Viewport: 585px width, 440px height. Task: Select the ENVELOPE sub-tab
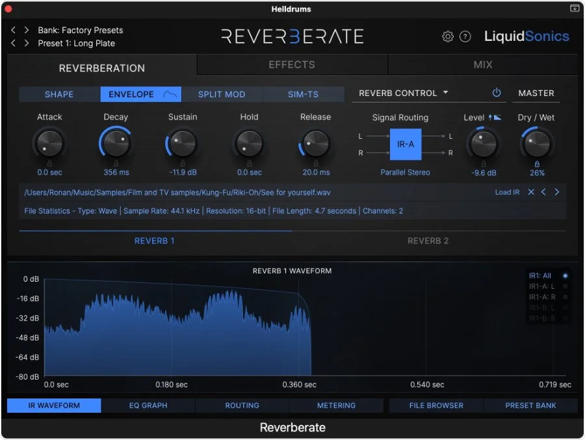click(140, 94)
